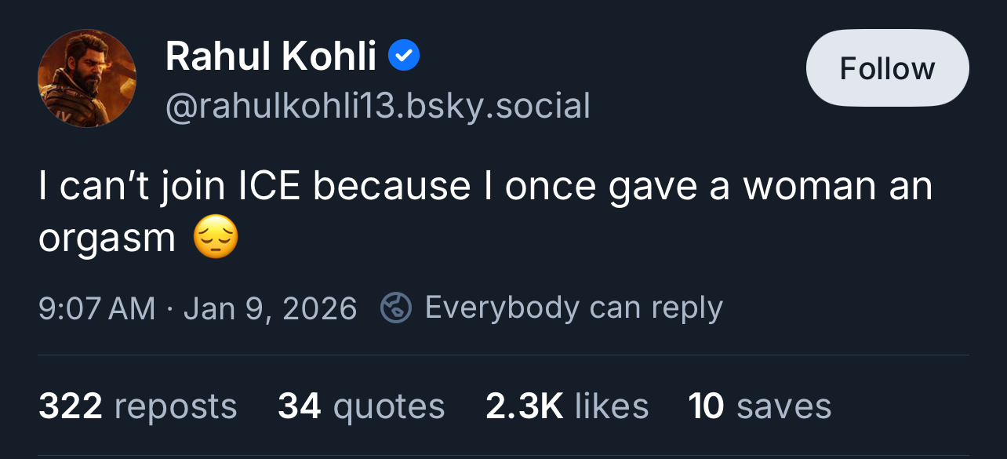Click the globe reply-settings icon
Viewport: 1007px width, 459px height.
(x=396, y=308)
